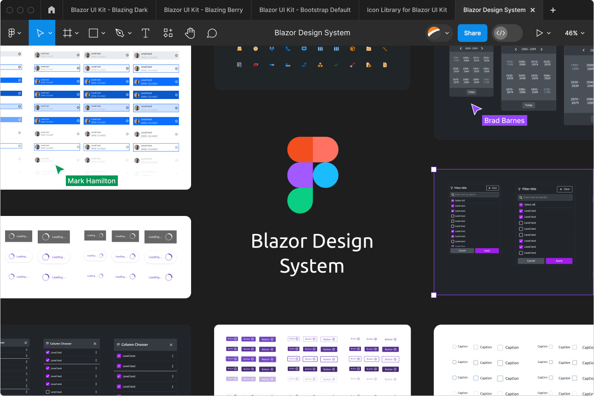The image size is (594, 396).
Task: Expand the Frame tools dropdown arrow
Action: 77,33
